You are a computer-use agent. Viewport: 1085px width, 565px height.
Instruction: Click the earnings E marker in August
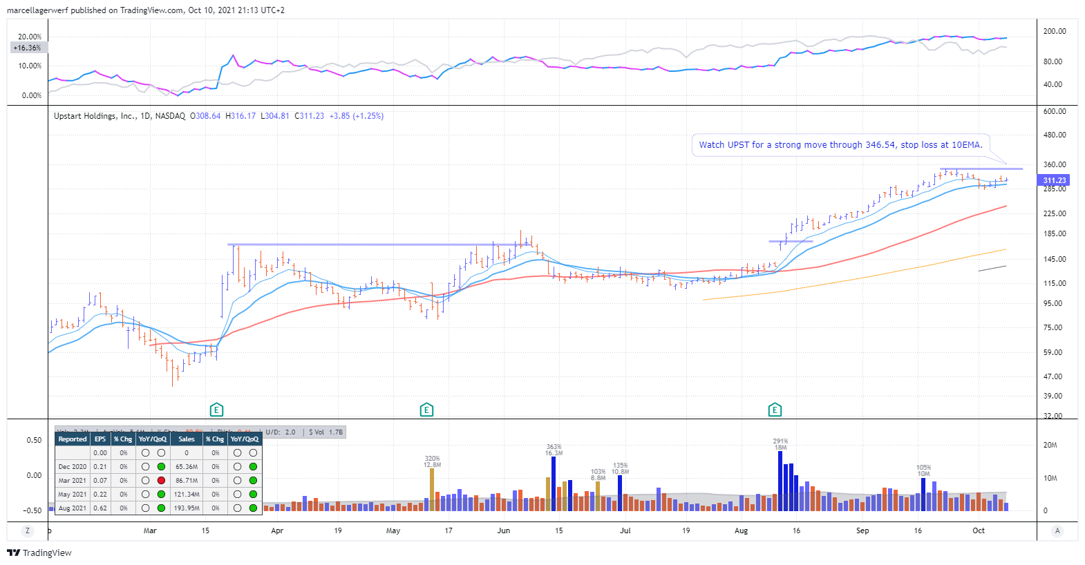tap(775, 410)
